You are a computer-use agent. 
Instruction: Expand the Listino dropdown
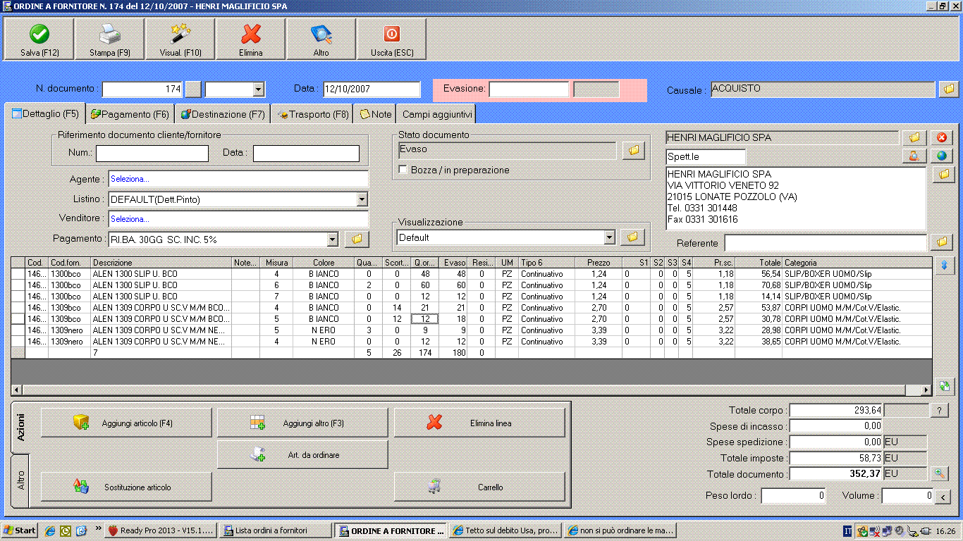[362, 200]
